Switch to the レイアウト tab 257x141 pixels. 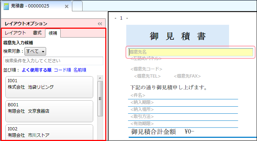[x=15, y=33]
